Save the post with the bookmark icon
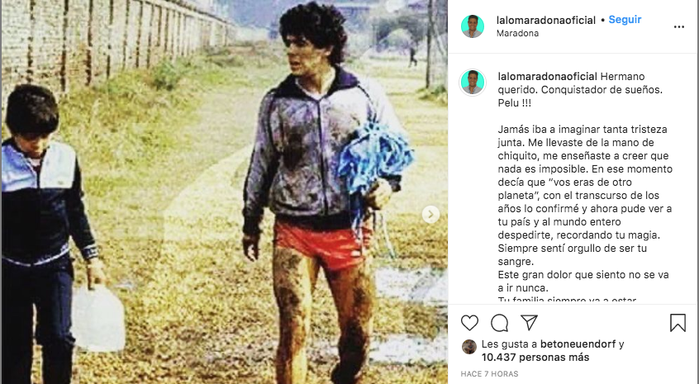The height and width of the screenshot is (384, 699). pyautogui.click(x=678, y=323)
